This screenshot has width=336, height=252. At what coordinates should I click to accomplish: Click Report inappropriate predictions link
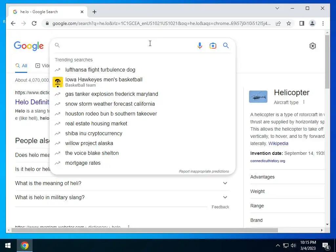[204, 171]
